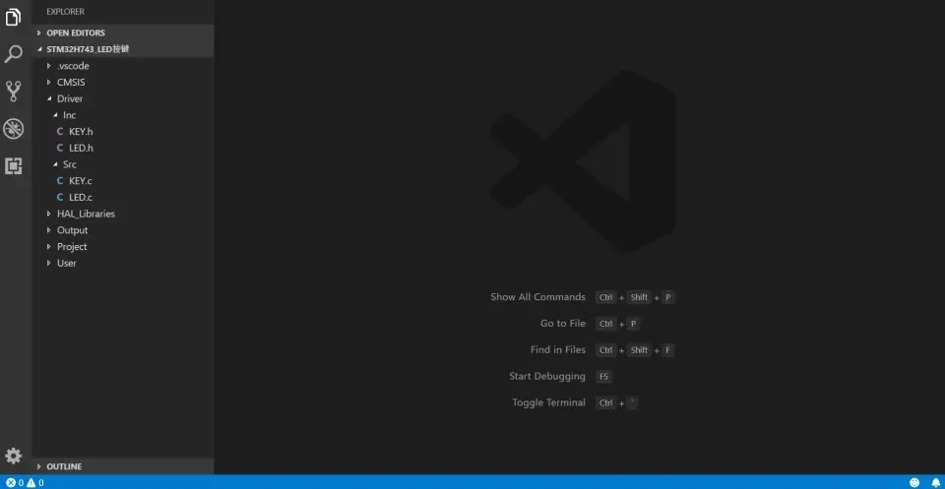Select the CMSIS folder name
Screen dimensions: 945x489
click(71, 82)
